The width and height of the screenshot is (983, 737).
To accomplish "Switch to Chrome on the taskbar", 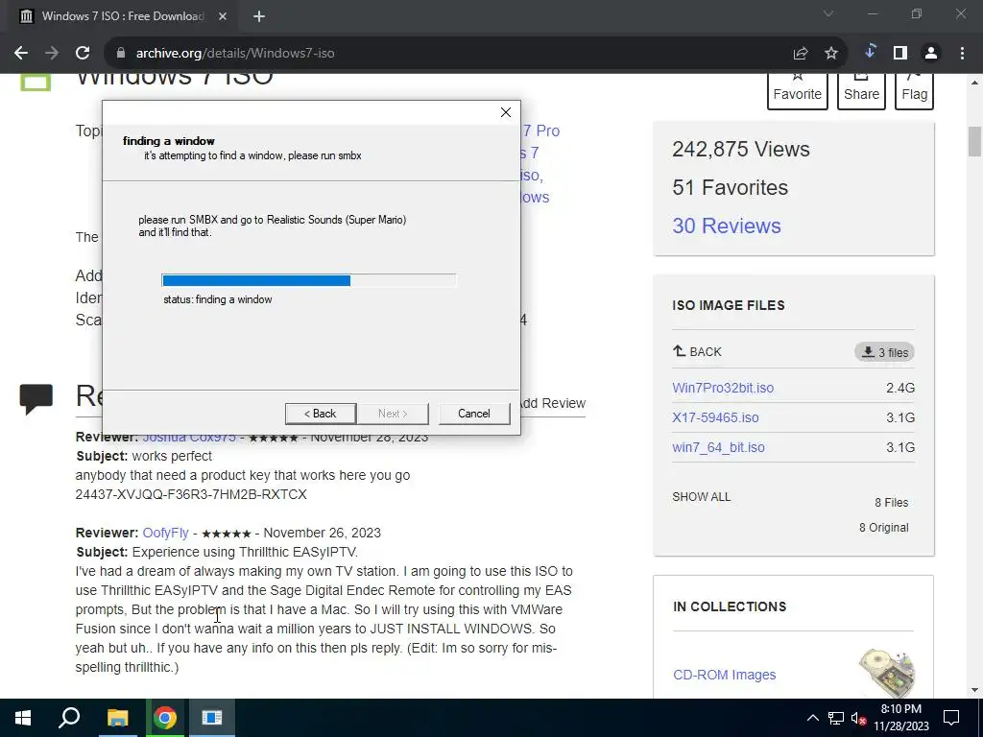I will (x=165, y=718).
